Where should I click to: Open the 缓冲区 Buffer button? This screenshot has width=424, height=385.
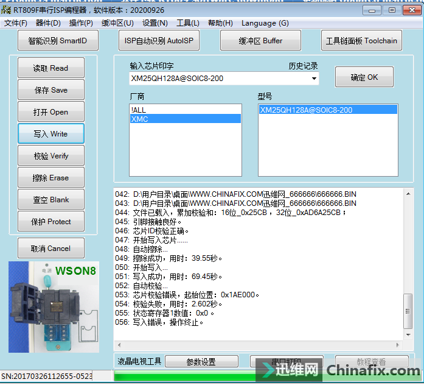click(x=260, y=41)
